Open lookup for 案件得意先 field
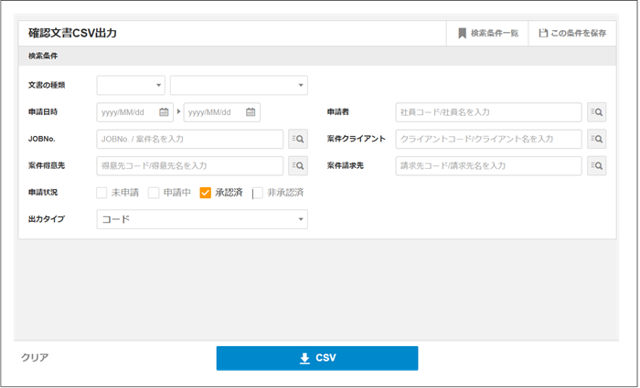The width and height of the screenshot is (640, 388). pyautogui.click(x=297, y=166)
